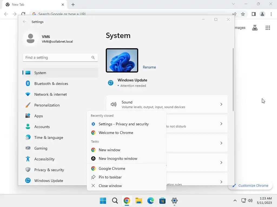Open Chrome tab search dropdown arrow
Image resolution: width=277 pixels, height=207 pixels.
tap(233, 4)
